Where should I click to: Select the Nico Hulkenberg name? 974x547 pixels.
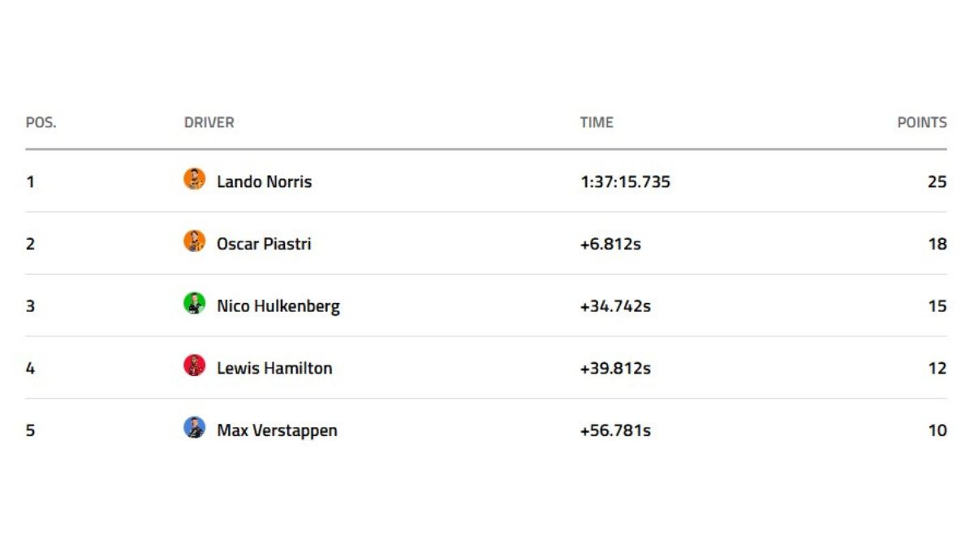pyautogui.click(x=278, y=306)
